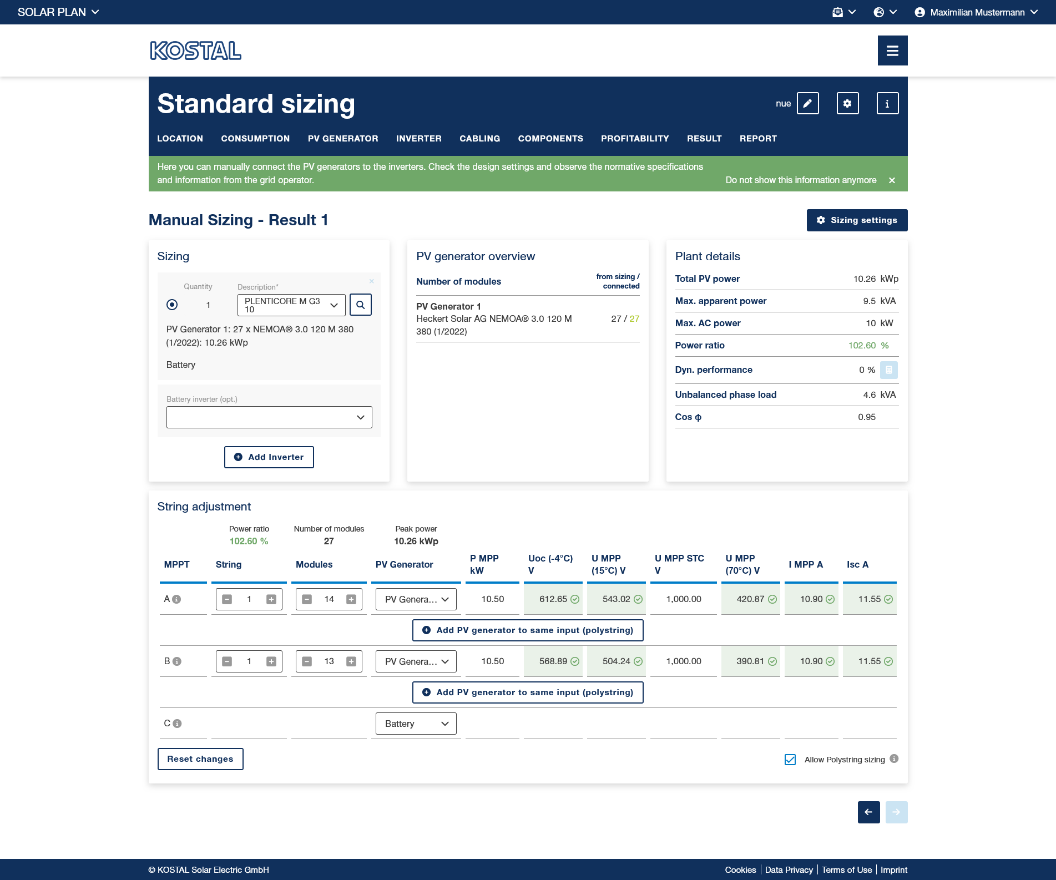
Task: Decrease modules for MPPT B
Action: point(307,661)
